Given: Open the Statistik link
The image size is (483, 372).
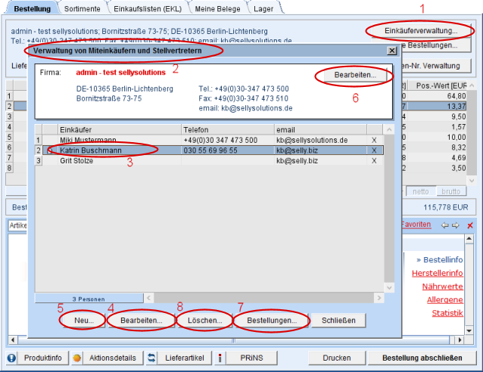Looking at the screenshot, I should tap(447, 313).
